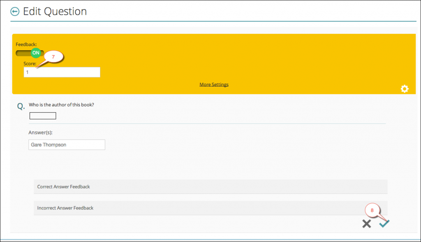Click the large Q. question marker
Image resolution: width=421 pixels, height=242 pixels.
(x=21, y=107)
